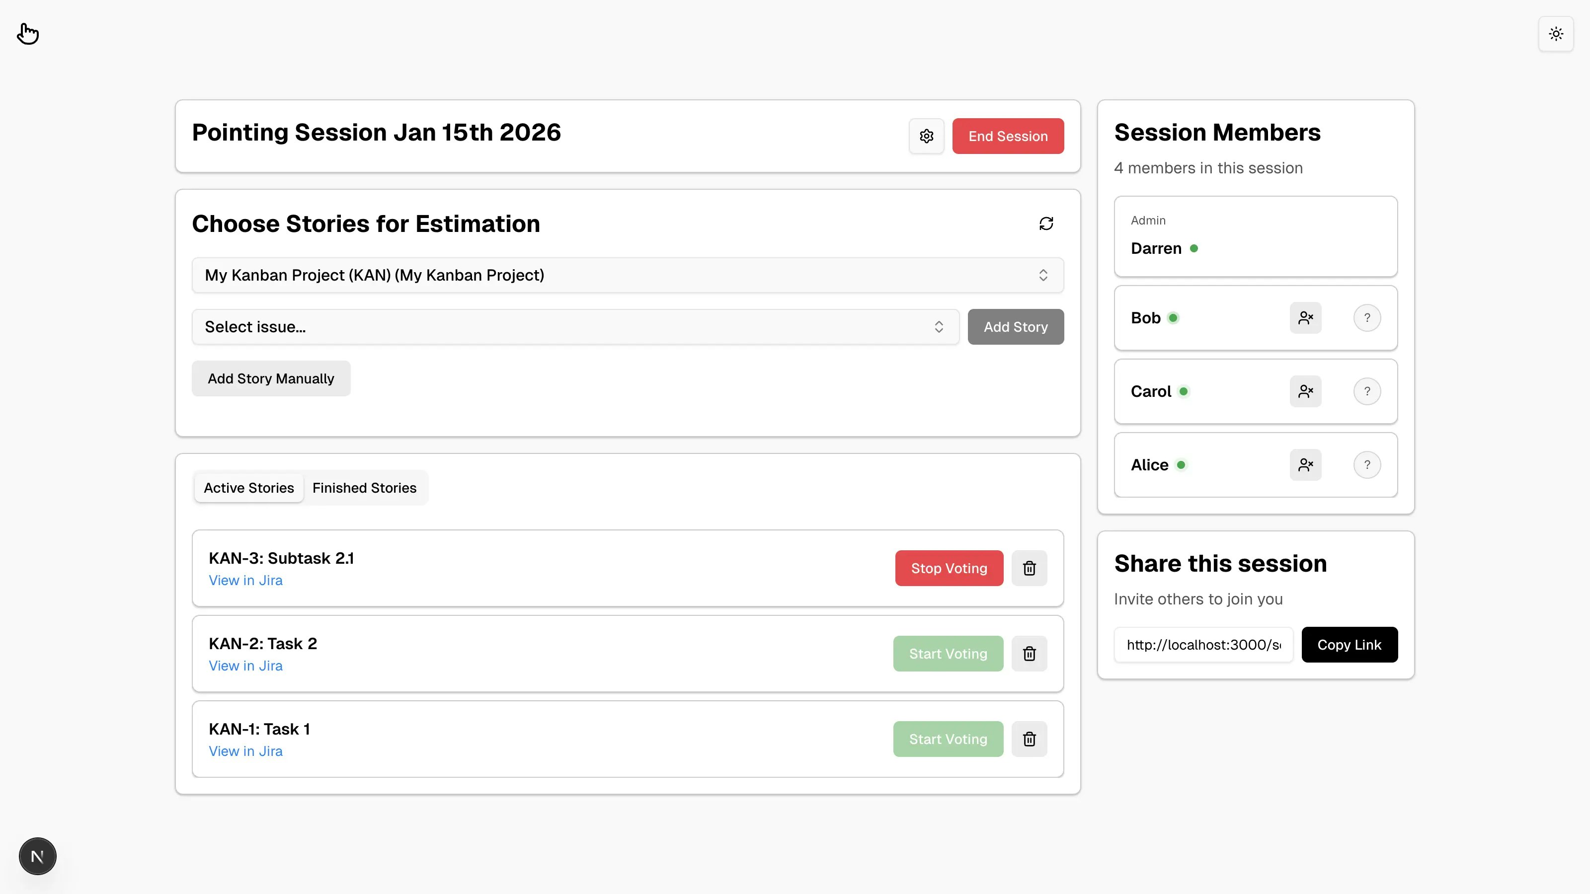Open the session settings gear icon

926,136
